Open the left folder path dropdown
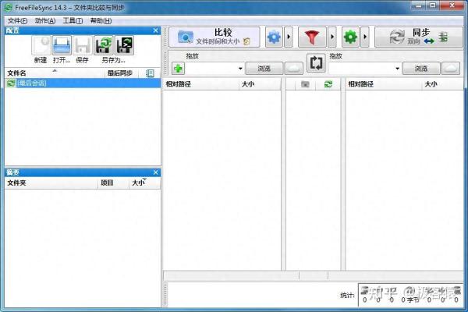Viewport: 468px width, 312px height. point(240,69)
